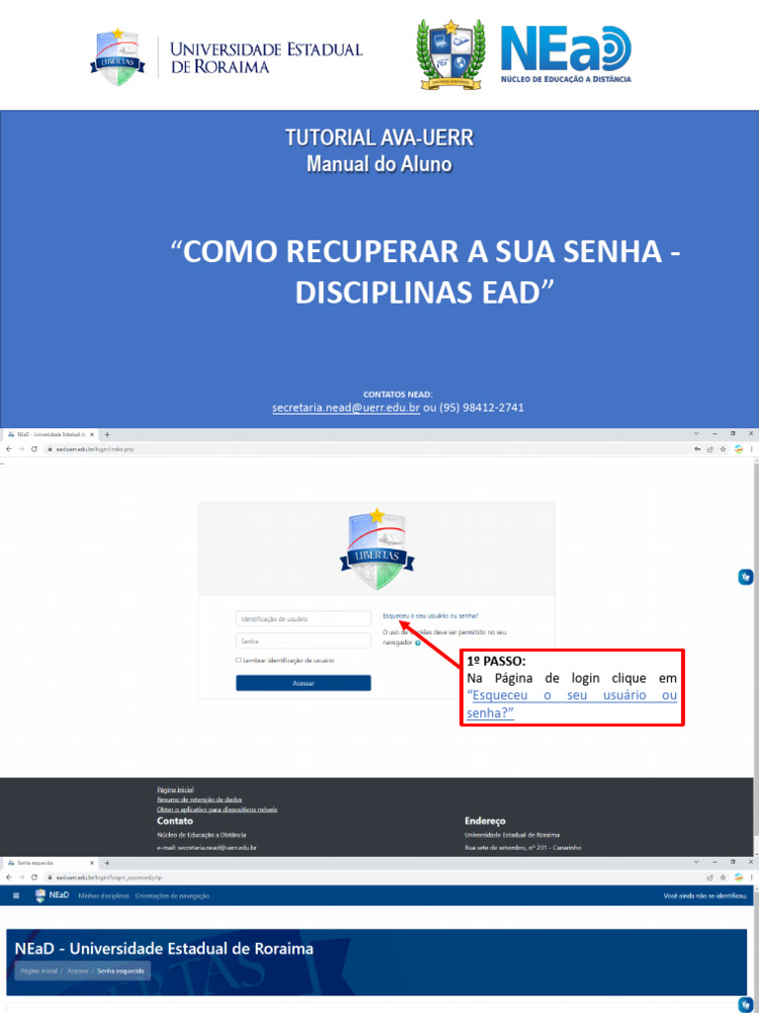Reload the login/index.php page
759x1013 pixels.
coord(35,449)
